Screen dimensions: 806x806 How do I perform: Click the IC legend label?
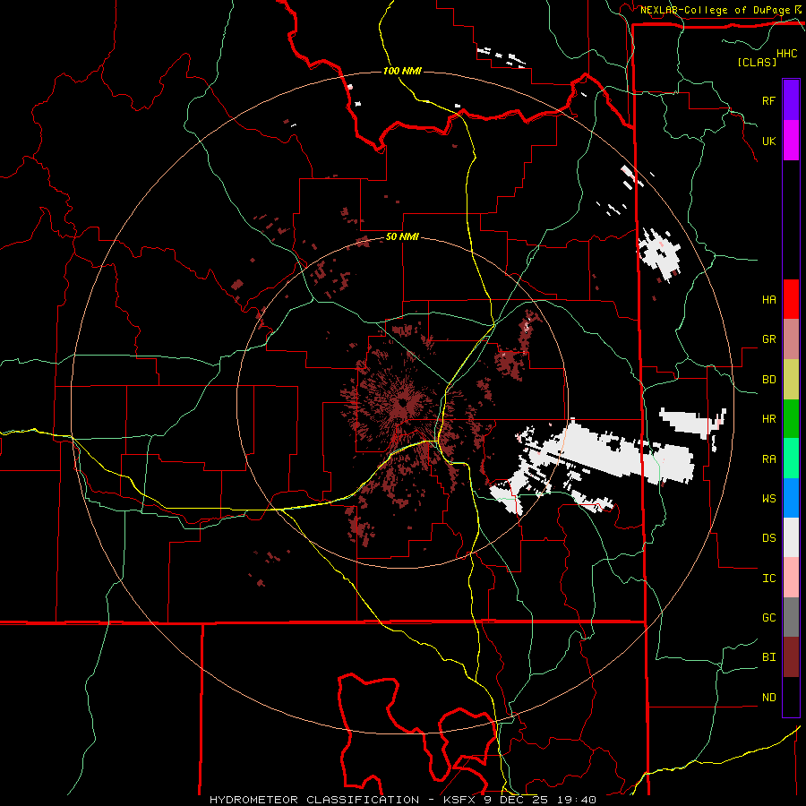768,579
